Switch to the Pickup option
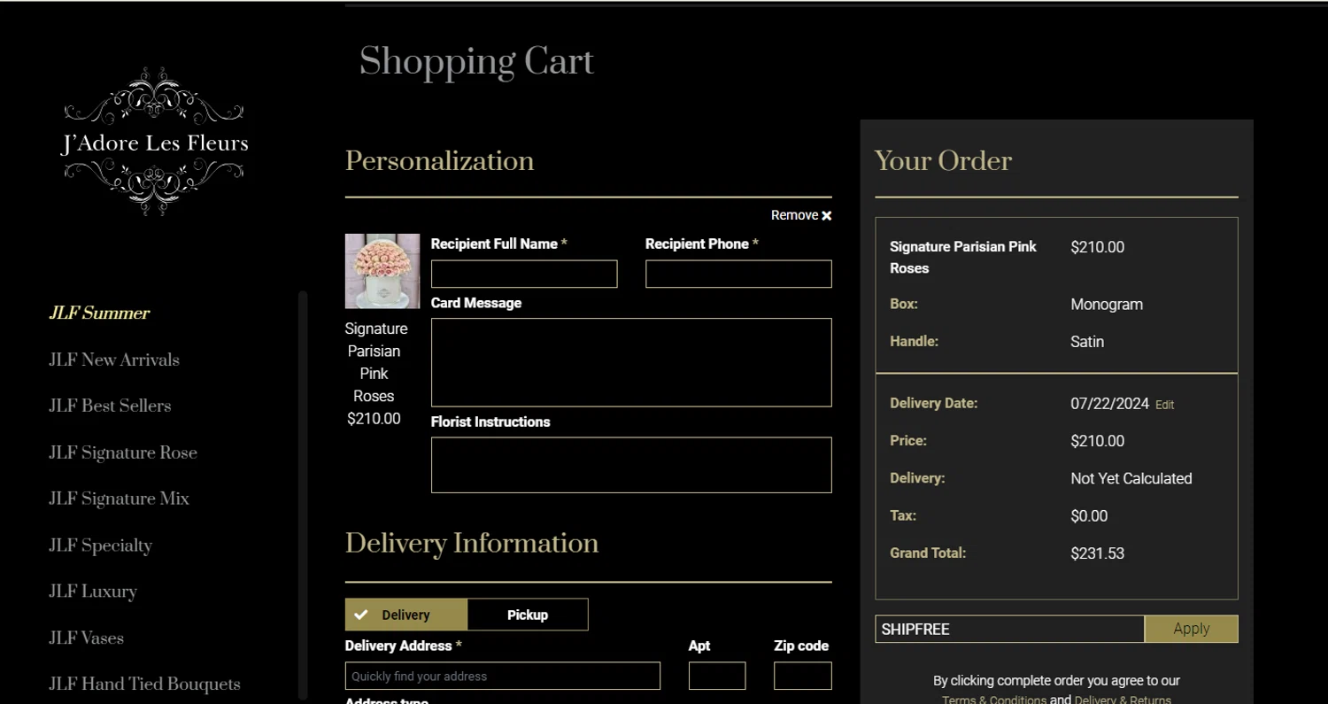Image resolution: width=1328 pixels, height=704 pixels. [528, 615]
